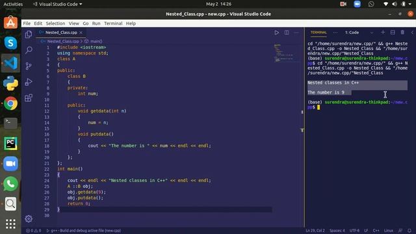
Task: Open the Manage gear settings
Action: coord(29,218)
